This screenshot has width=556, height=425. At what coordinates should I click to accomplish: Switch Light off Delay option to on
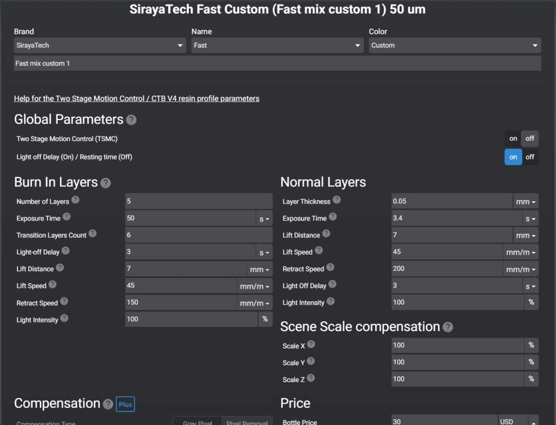tap(513, 157)
